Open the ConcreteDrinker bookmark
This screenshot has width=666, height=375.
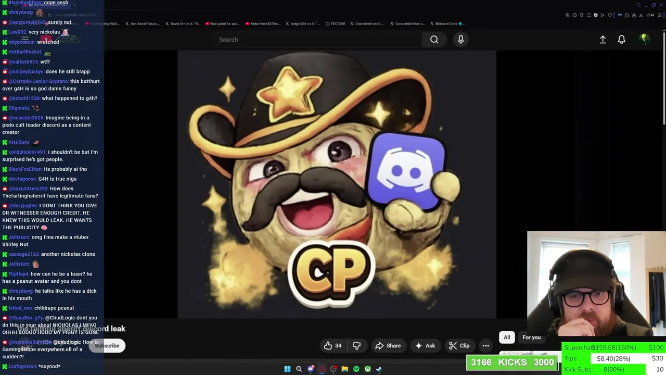[x=407, y=23]
